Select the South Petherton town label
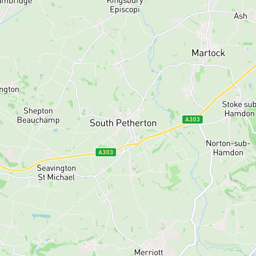 [x=123, y=123]
